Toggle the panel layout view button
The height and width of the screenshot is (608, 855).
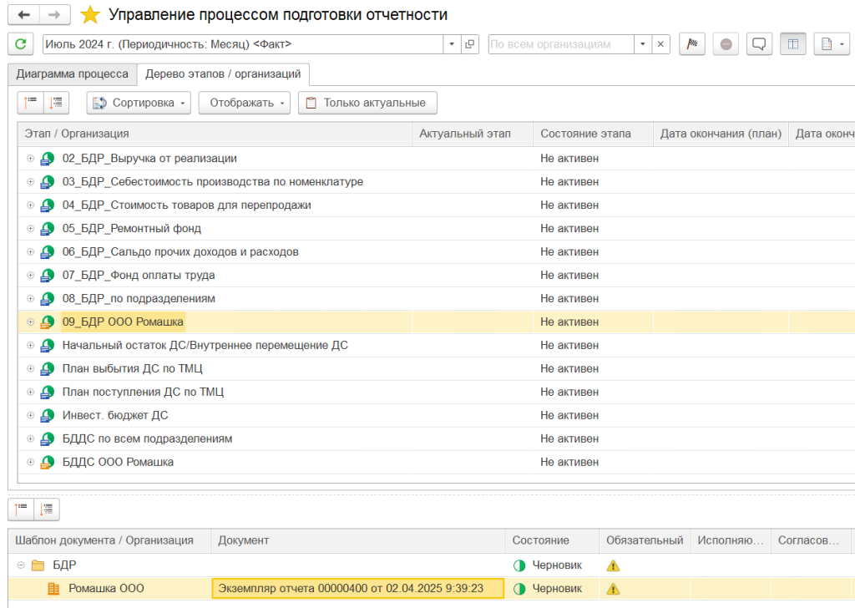[x=792, y=44]
